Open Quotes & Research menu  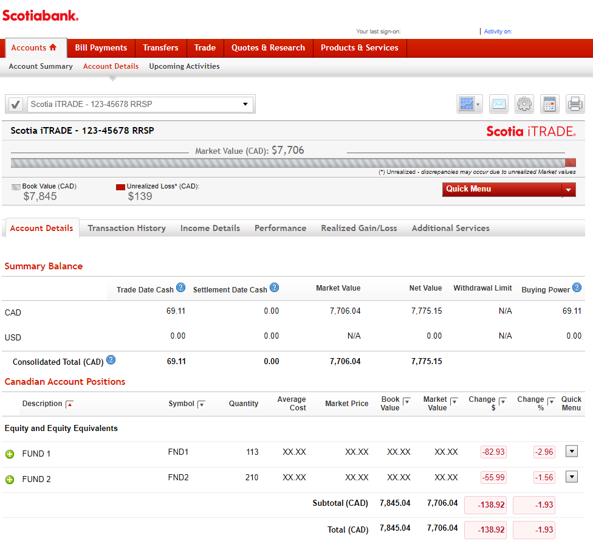tap(268, 47)
